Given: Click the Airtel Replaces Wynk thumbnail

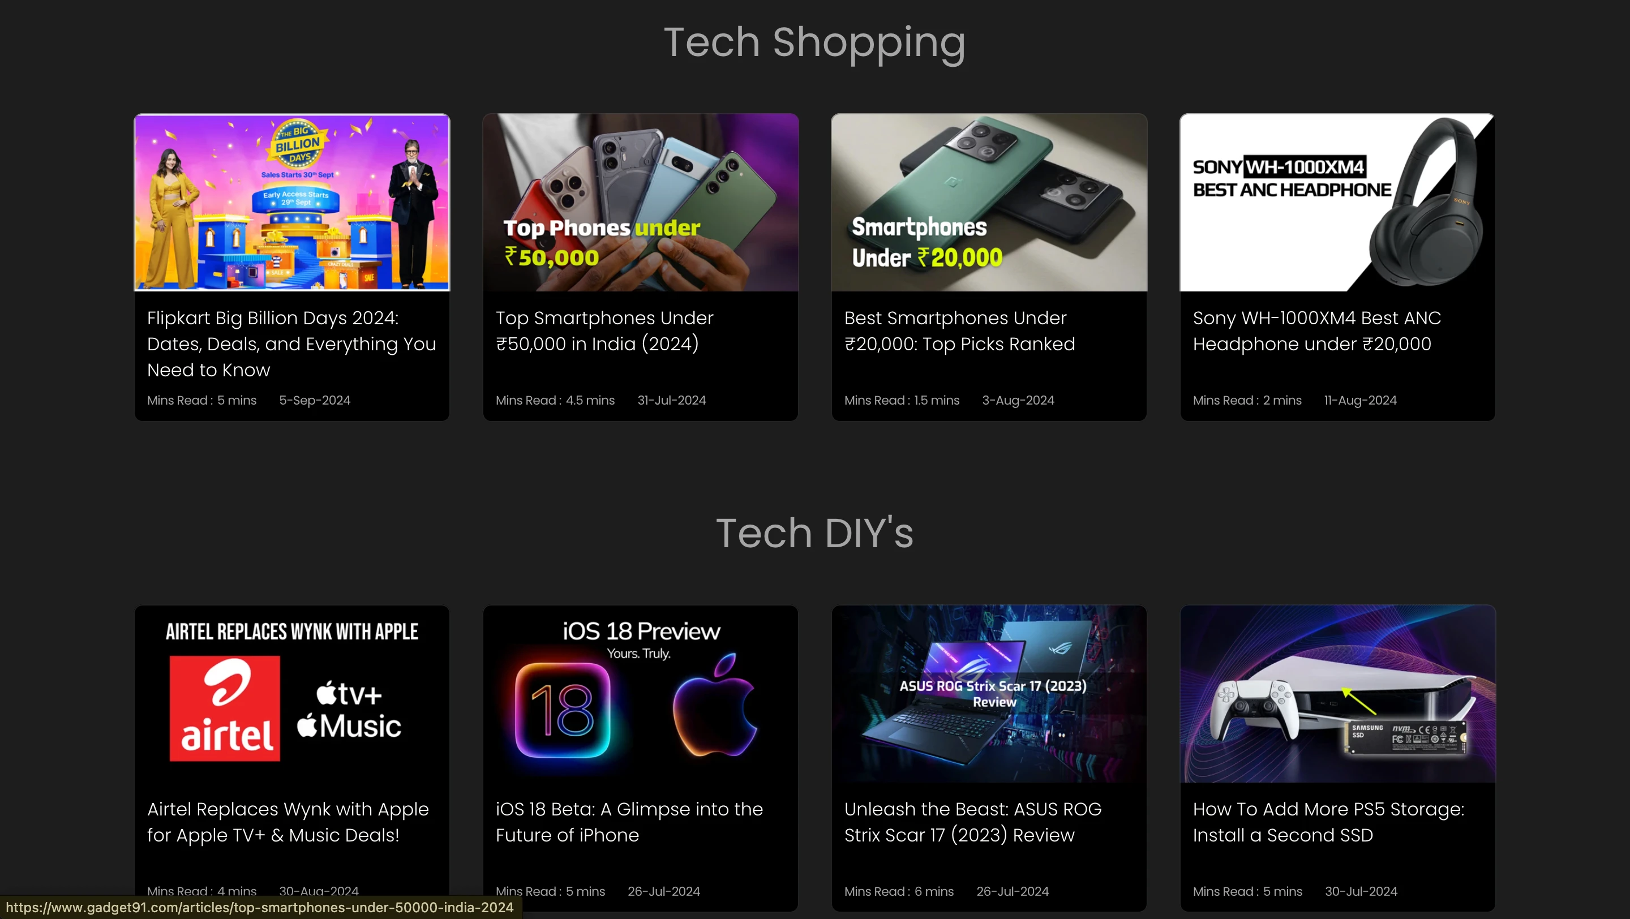Looking at the screenshot, I should [x=291, y=694].
